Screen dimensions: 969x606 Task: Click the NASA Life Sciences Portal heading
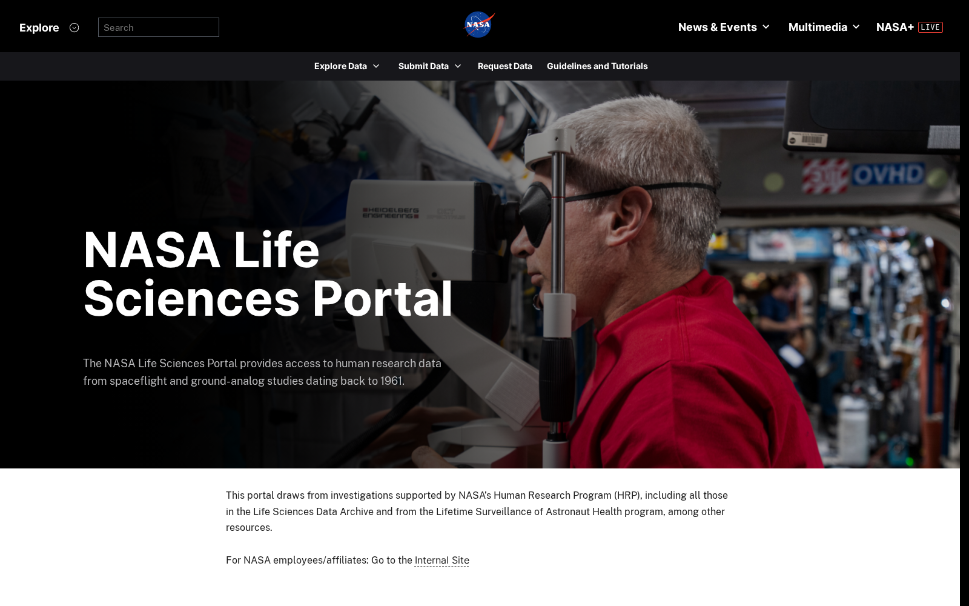(x=268, y=274)
